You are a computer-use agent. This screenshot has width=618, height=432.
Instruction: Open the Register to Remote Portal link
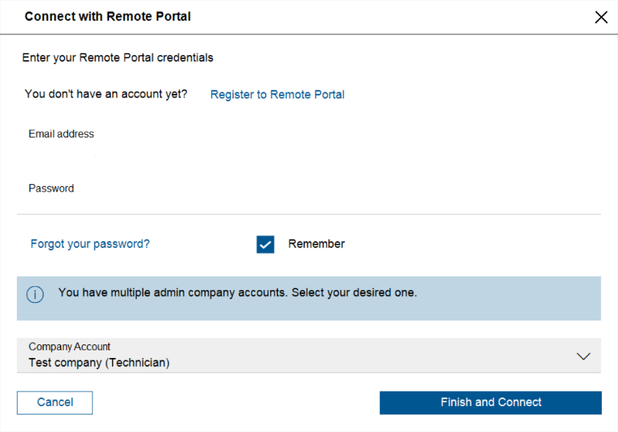(277, 95)
